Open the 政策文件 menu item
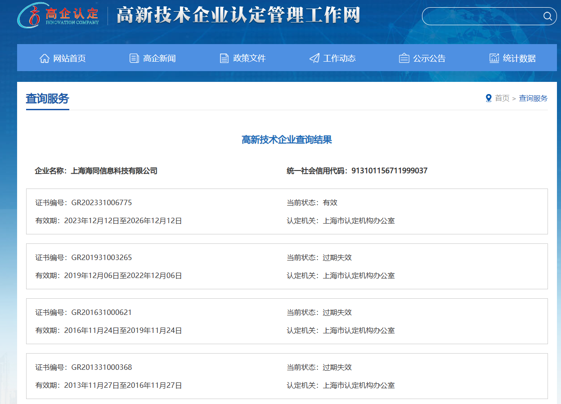 249,58
